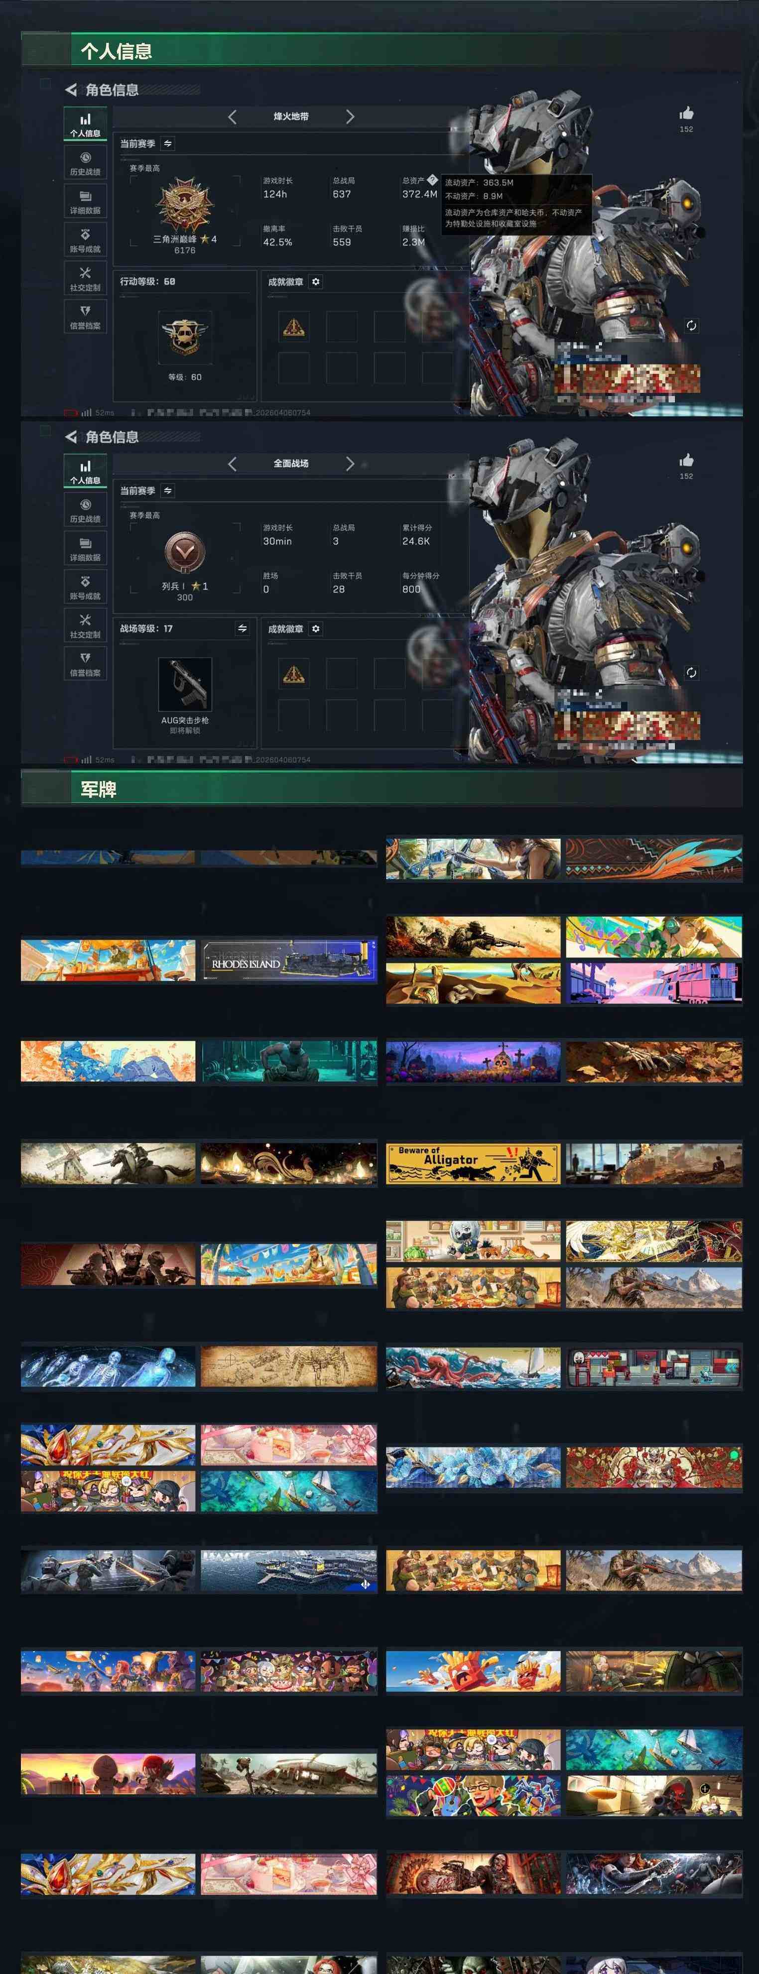Open 信誉档案 tab in 全面战场 panel
This screenshot has width=759, height=1974.
pos(85,664)
